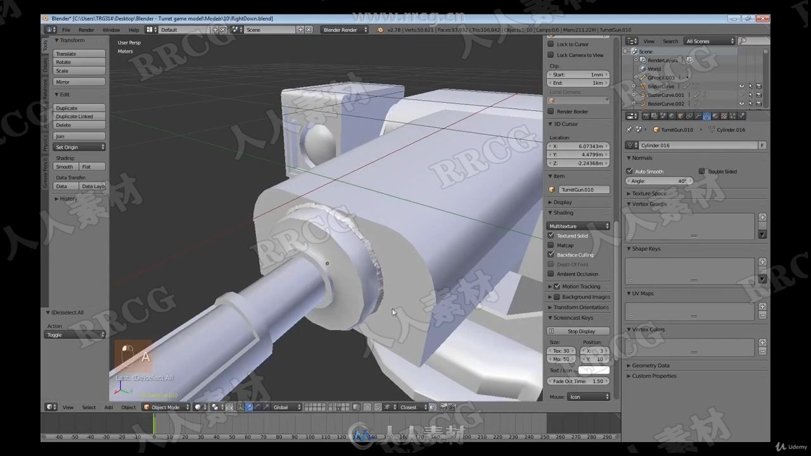
Task: Click the outliner editor type selector icon
Action: pos(632,41)
